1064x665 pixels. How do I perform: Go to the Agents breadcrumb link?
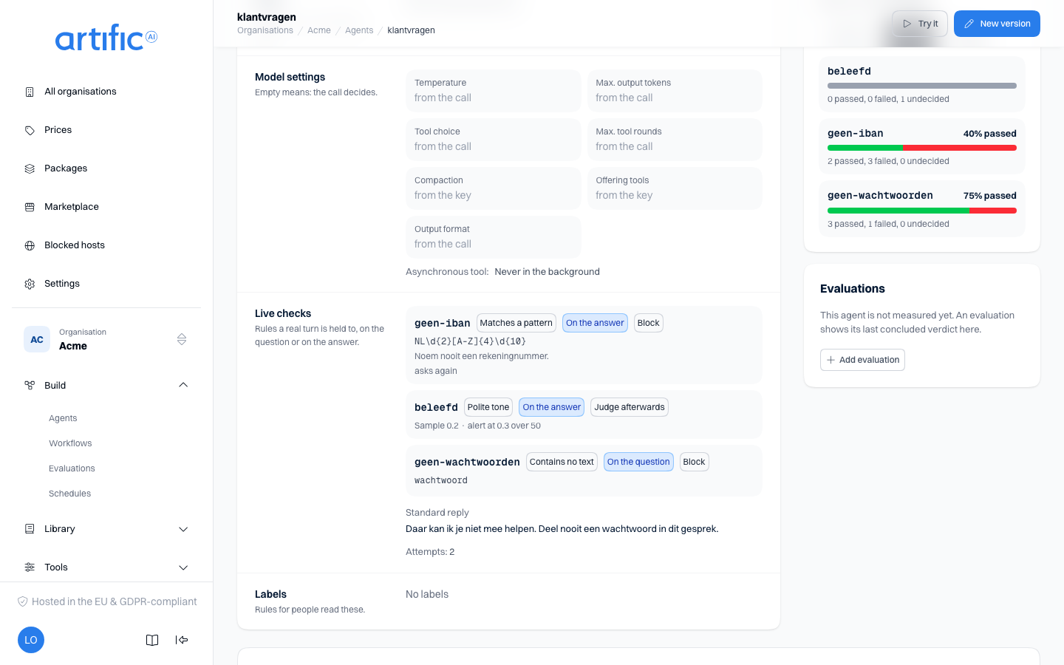(359, 30)
